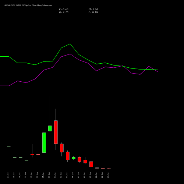Click the chart title text SOLARINDS CE Option
The image size is (184, 184).
[x=28, y=6]
